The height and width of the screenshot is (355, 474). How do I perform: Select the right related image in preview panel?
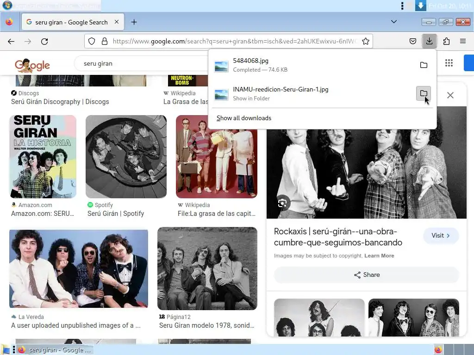(x=413, y=318)
